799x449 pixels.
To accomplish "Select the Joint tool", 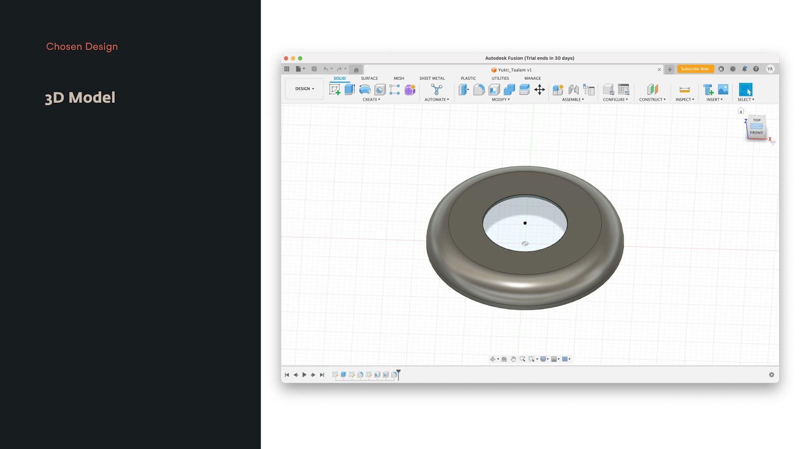I will click(573, 89).
